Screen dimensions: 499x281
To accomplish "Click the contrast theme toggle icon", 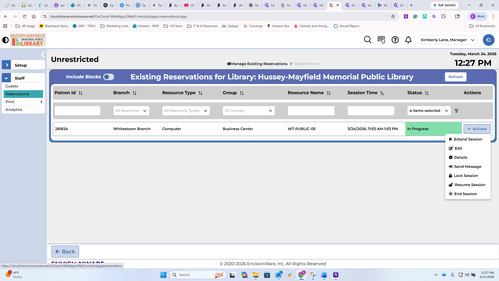I will coord(5,40).
